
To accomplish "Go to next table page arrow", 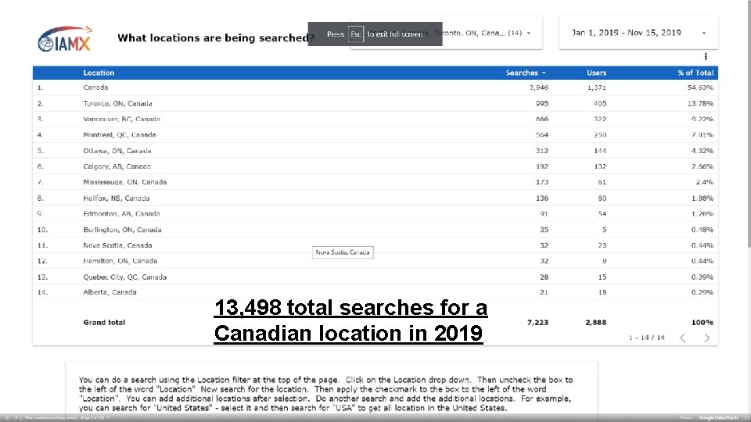I will [x=707, y=338].
